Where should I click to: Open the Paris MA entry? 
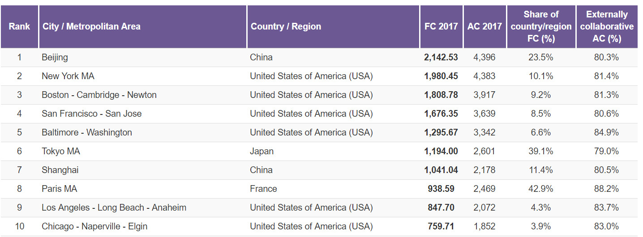coord(60,189)
